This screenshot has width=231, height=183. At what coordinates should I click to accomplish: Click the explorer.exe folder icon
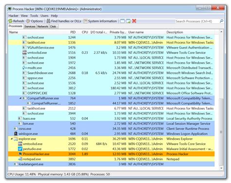coord(16,139)
